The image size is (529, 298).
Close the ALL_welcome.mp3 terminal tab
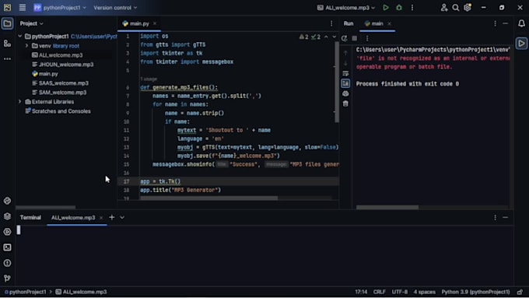coord(101,218)
